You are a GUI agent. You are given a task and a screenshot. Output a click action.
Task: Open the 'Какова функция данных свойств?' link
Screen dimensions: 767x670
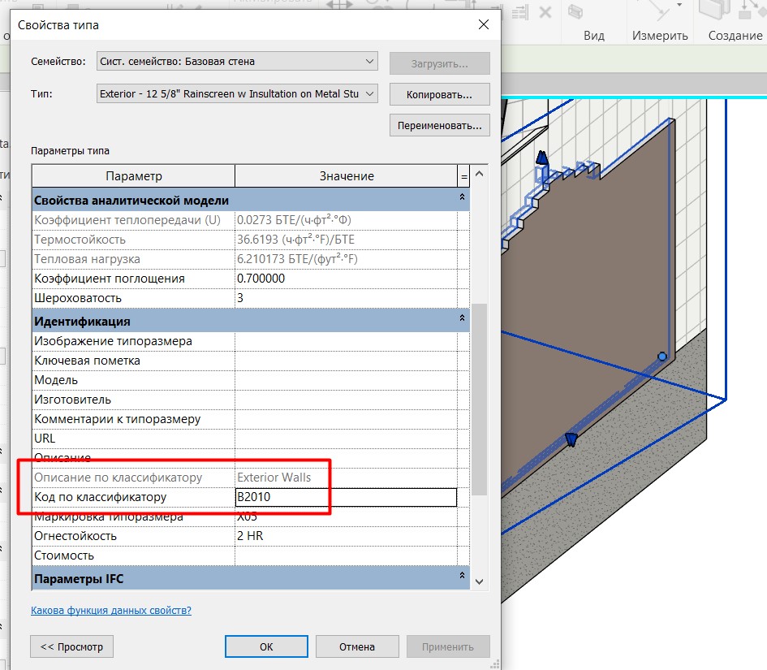(x=111, y=610)
